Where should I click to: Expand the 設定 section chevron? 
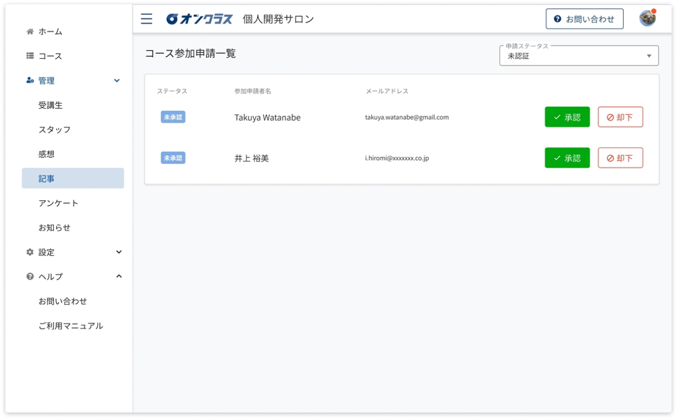[119, 252]
